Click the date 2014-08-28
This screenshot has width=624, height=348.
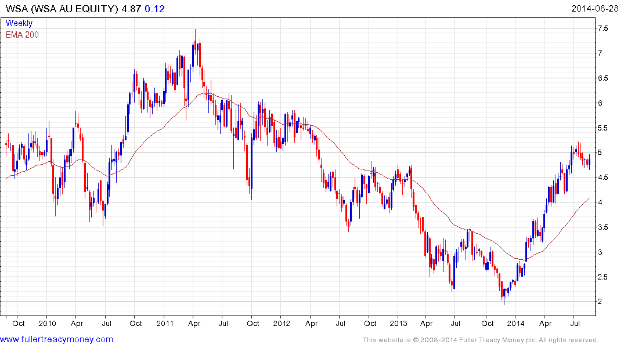coord(594,8)
